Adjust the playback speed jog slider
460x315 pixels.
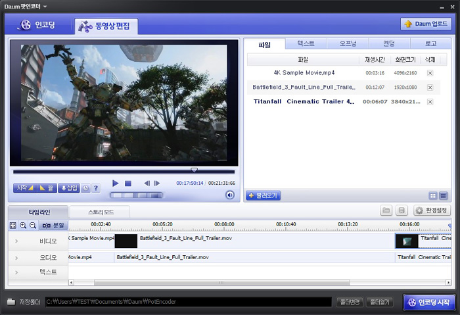point(136,195)
